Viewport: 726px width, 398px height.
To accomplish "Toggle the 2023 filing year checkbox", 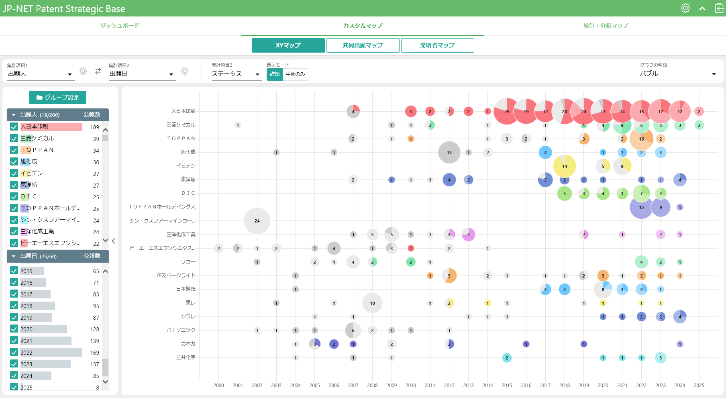I will click(x=14, y=363).
